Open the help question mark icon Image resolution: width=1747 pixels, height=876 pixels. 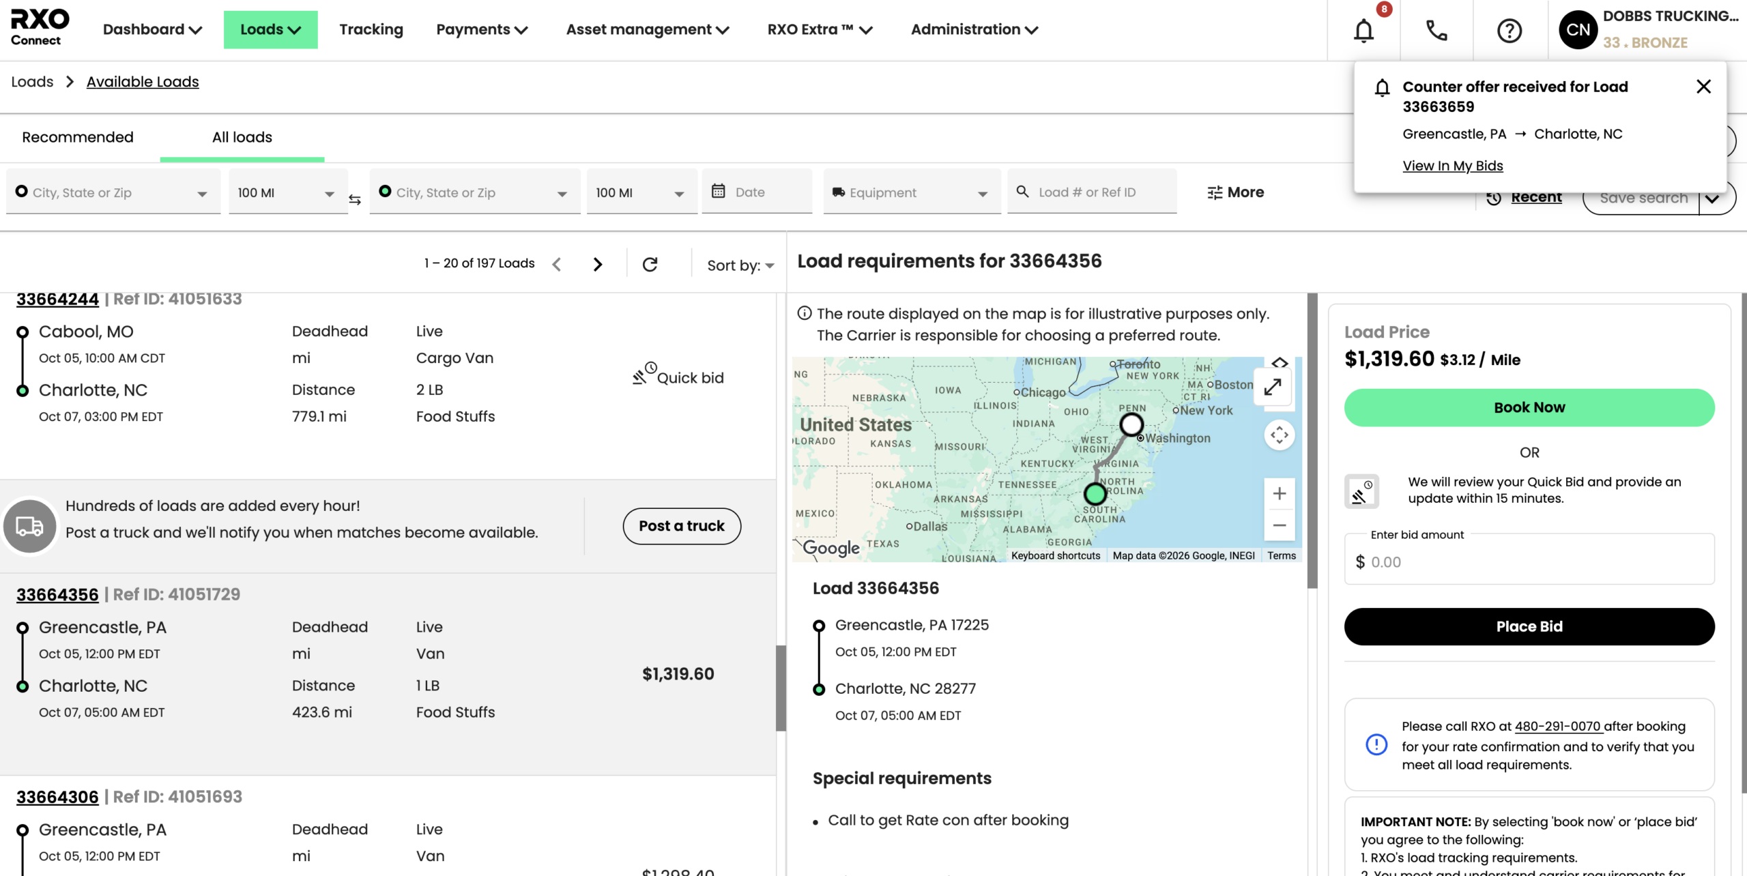coord(1510,30)
